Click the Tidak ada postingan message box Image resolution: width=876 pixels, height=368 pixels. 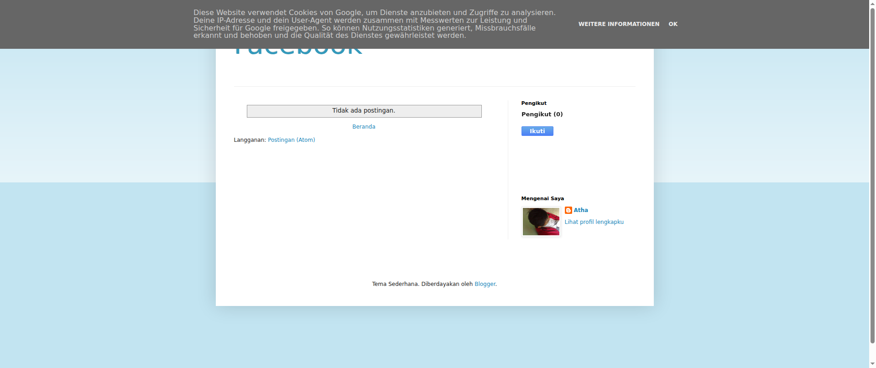click(x=364, y=111)
